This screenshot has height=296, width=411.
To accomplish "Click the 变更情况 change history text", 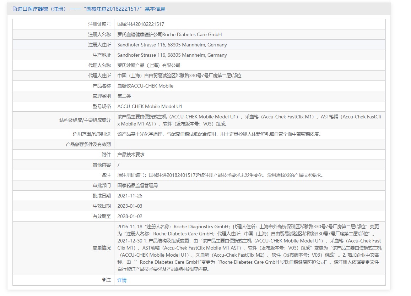I will pos(249,248).
